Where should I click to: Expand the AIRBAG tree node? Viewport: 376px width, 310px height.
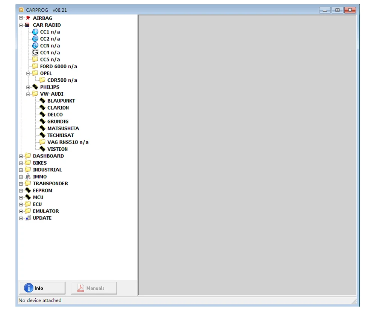pos(21,18)
